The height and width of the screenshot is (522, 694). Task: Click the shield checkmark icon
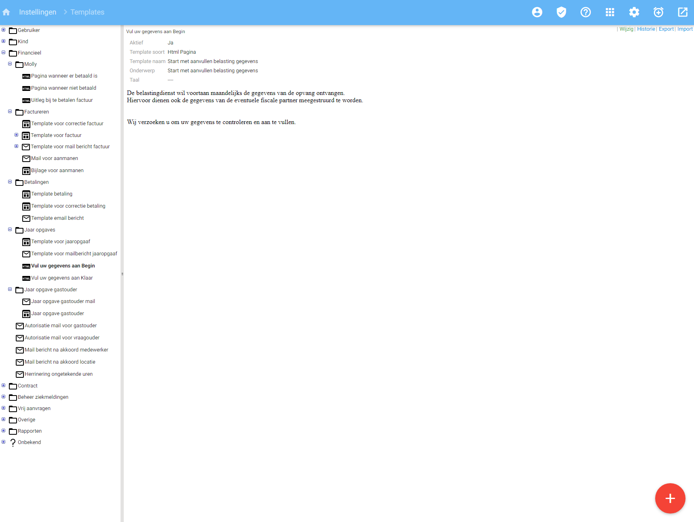[x=561, y=12]
